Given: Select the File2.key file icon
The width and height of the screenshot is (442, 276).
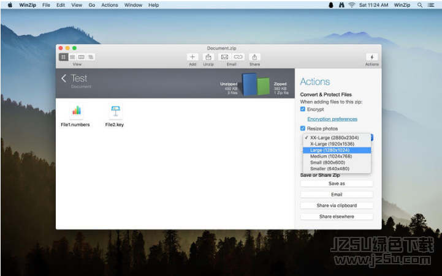Looking at the screenshot, I should click(x=115, y=111).
